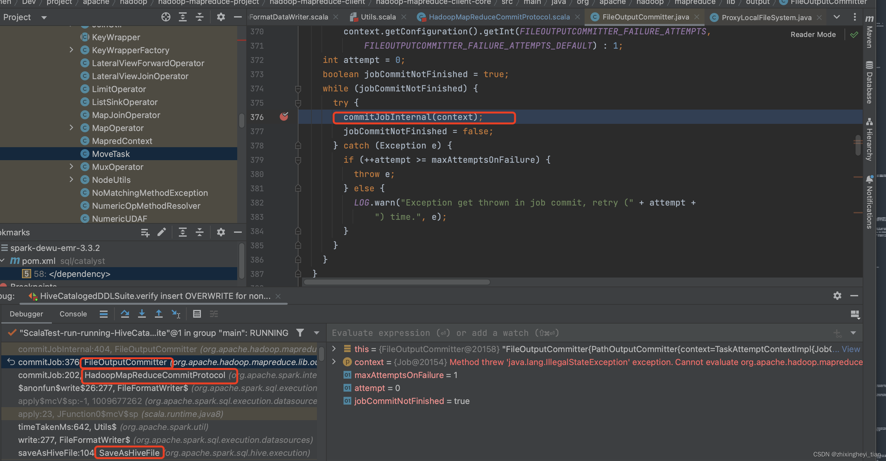Switch to Debugger tab
The image size is (886, 461).
pos(26,314)
